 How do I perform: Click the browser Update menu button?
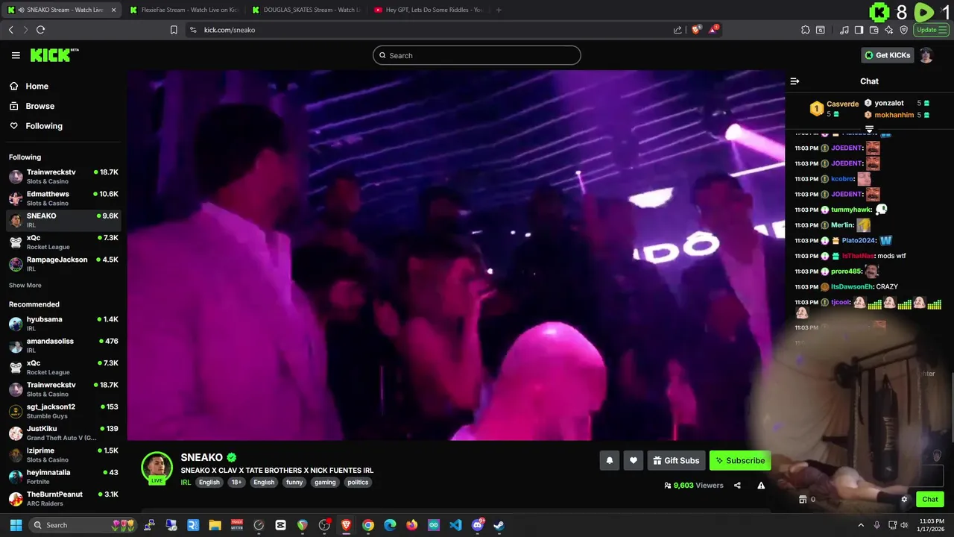[x=932, y=30]
